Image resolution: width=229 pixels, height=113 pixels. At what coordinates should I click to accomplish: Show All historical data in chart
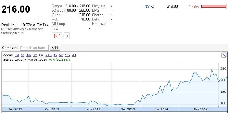74,55
